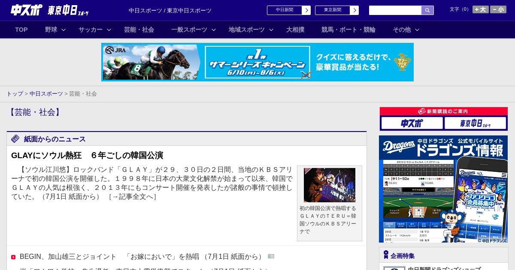This screenshot has width=515, height=270.
Task: Open the GLAYにソウル熱狂 headline
Action: pos(87,156)
